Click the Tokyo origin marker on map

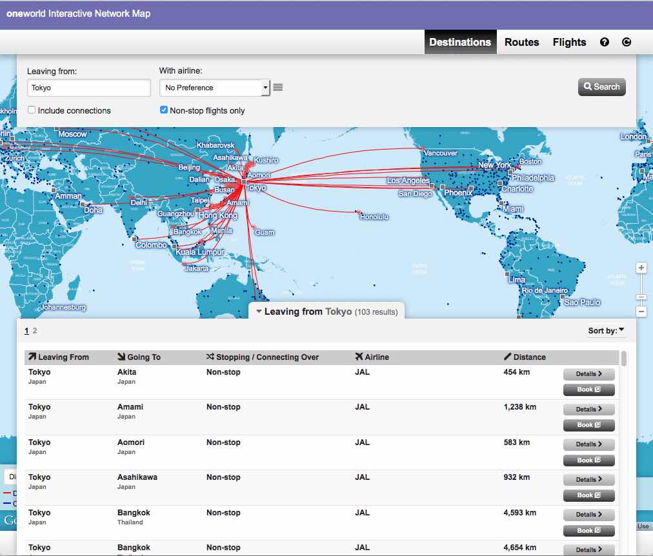click(x=244, y=182)
